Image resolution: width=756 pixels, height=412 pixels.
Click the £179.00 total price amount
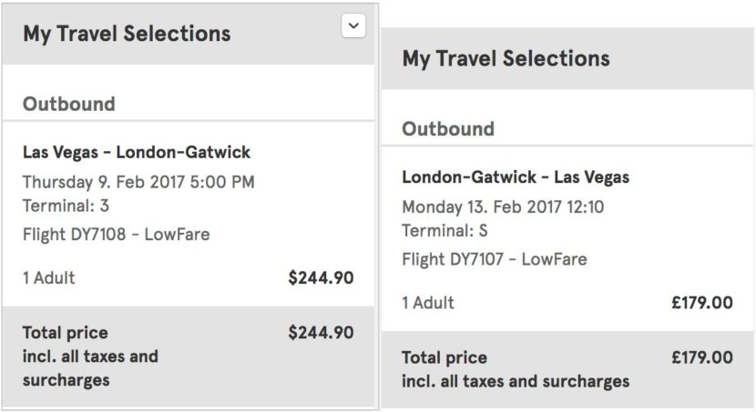pyautogui.click(x=701, y=357)
